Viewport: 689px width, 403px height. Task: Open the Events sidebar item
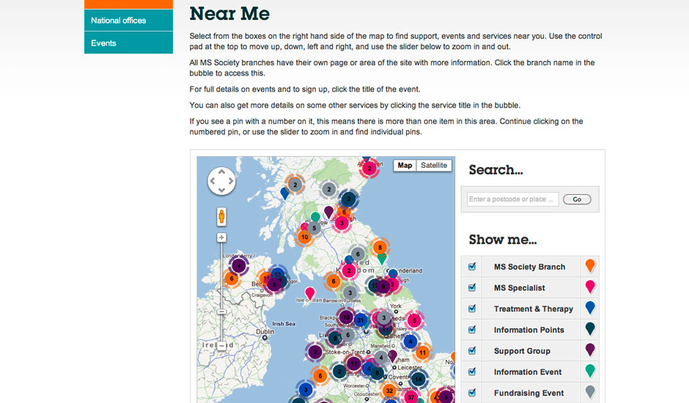coord(128,43)
